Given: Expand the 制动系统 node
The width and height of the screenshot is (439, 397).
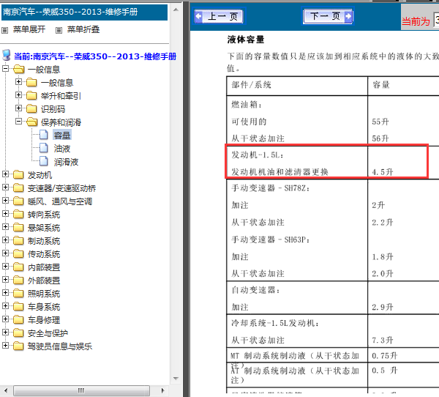Looking at the screenshot, I should pos(5,240).
